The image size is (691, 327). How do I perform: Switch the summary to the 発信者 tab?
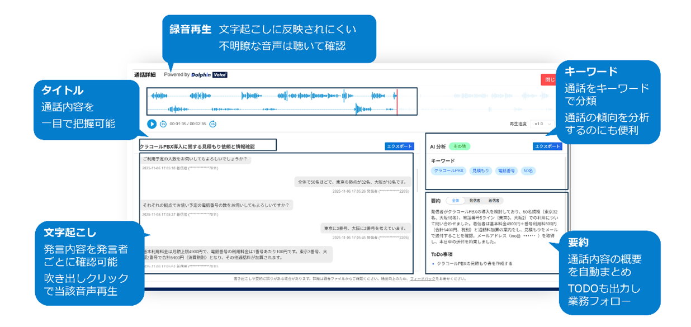click(474, 201)
